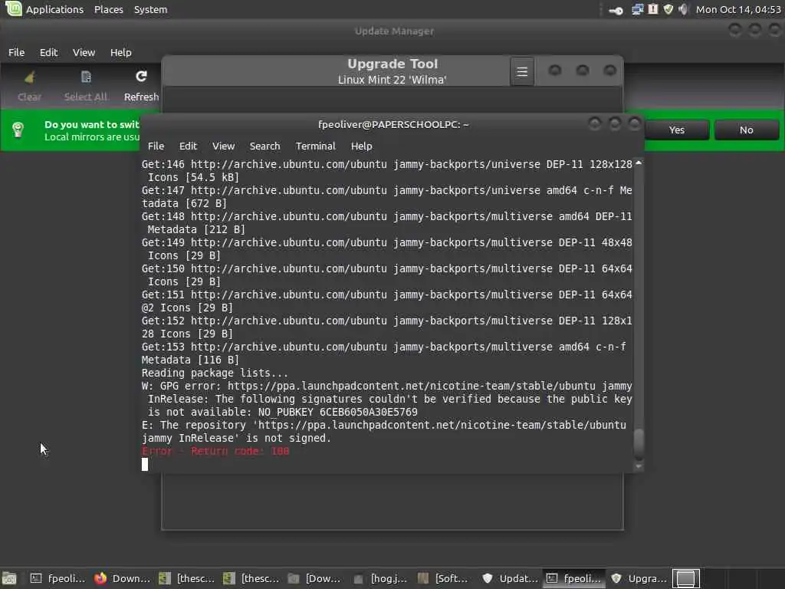Click the 'Get:146' line in the terminal
The width and height of the screenshot is (785, 589).
point(386,164)
